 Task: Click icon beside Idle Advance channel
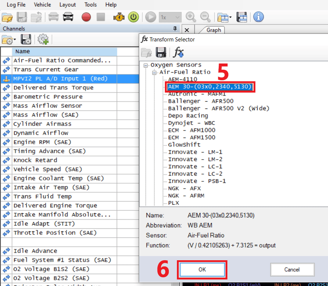click(6, 251)
